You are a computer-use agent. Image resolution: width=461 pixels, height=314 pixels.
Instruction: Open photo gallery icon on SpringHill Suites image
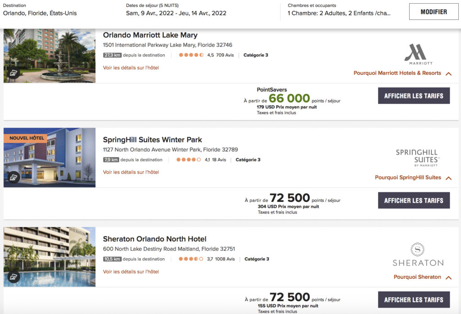coord(14,177)
